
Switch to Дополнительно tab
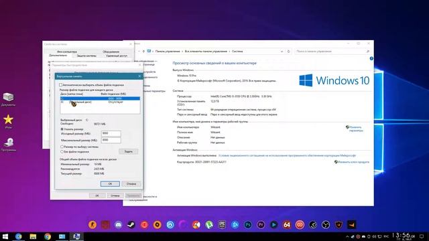tap(58, 56)
